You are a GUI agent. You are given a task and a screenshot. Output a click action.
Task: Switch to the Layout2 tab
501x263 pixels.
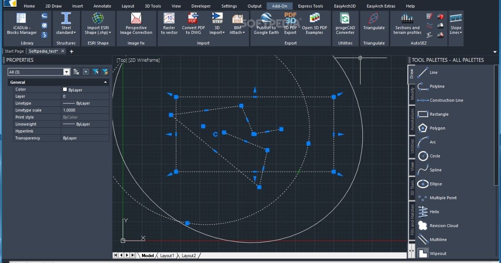pos(189,255)
